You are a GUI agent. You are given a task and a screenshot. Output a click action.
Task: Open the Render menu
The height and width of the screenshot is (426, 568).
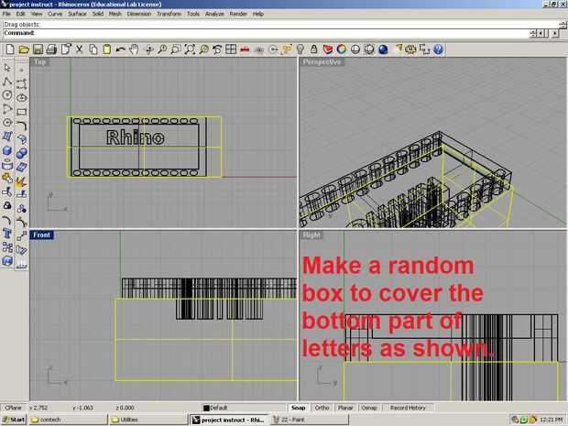(238, 14)
